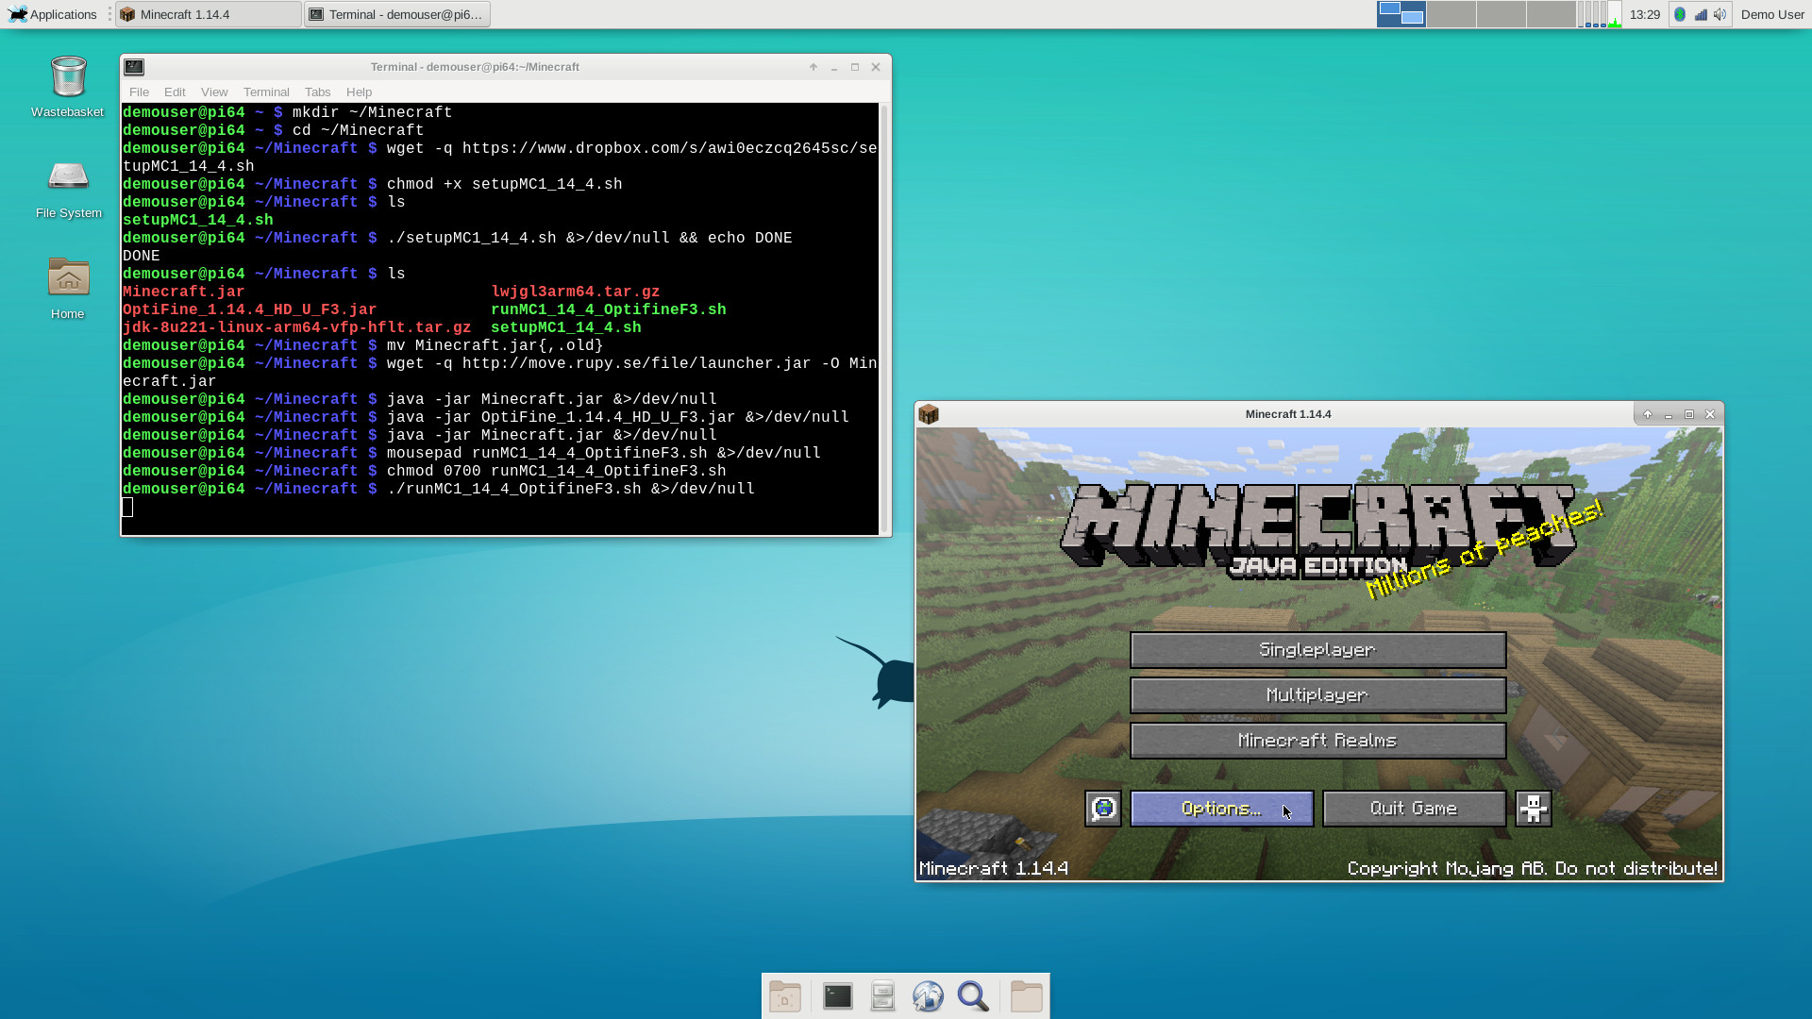The image size is (1812, 1019).
Task: Open the Wastebasket desktop icon
Action: tap(68, 87)
